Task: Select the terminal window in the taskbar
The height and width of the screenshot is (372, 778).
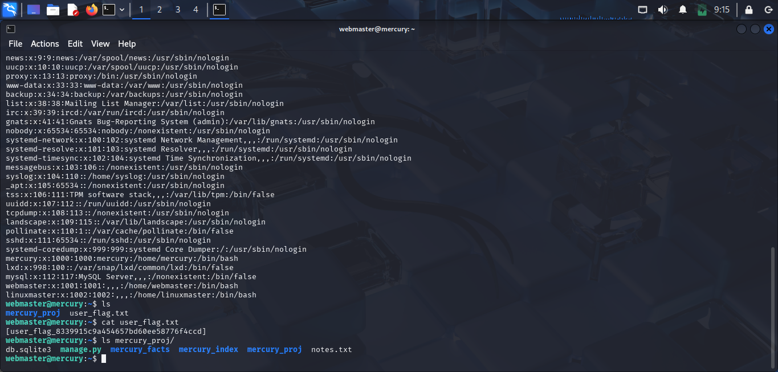Action: tap(219, 10)
